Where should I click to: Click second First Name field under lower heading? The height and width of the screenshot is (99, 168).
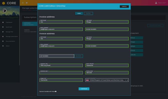(x=61, y=39)
